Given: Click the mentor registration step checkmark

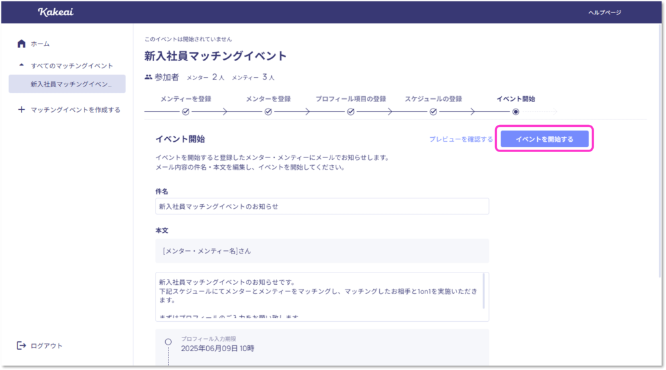Looking at the screenshot, I should [x=268, y=111].
